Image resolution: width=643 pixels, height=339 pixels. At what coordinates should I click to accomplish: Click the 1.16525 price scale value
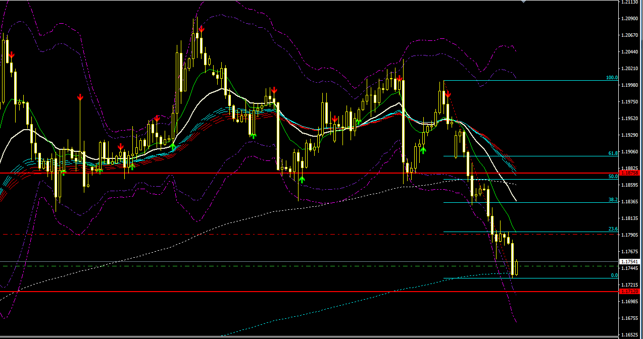629,335
